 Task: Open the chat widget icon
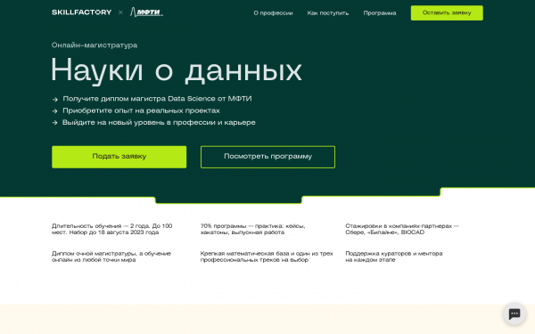[514, 314]
